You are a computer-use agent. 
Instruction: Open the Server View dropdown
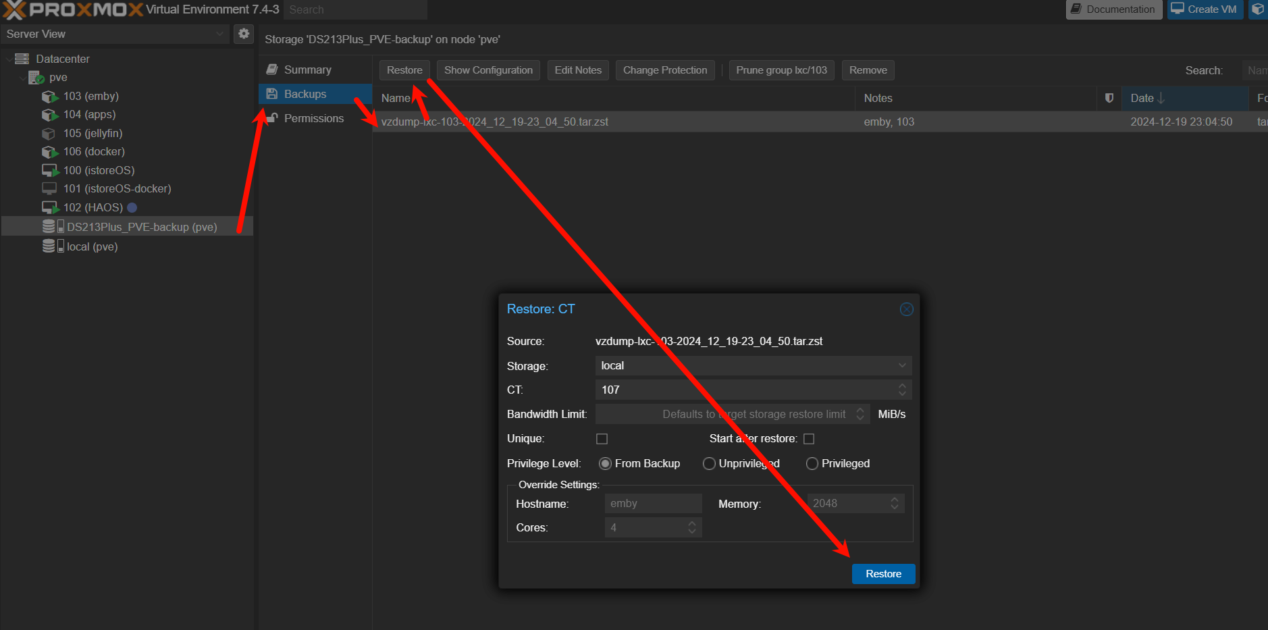click(219, 34)
